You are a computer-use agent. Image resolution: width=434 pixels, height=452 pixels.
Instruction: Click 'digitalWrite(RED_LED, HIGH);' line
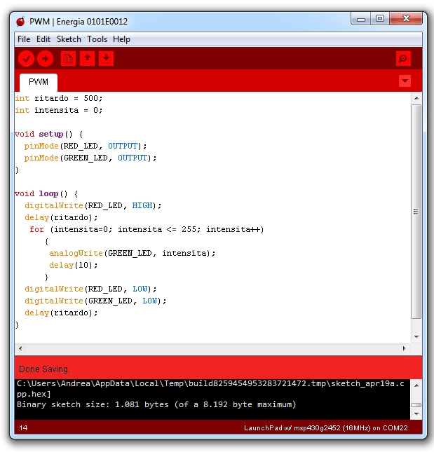pos(93,206)
